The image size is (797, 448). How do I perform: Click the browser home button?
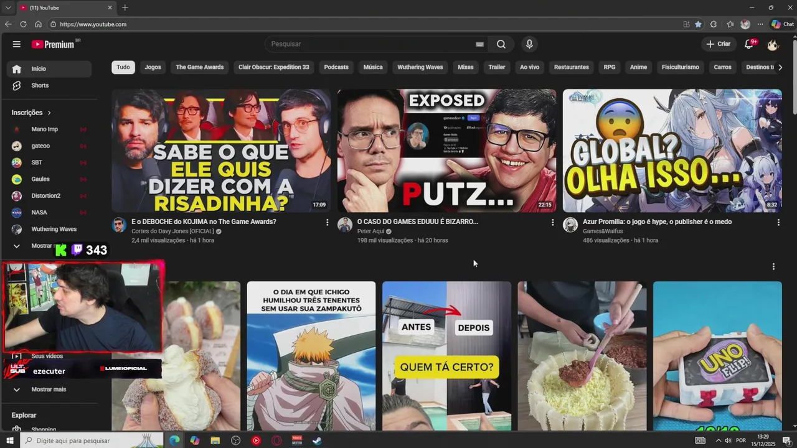(x=38, y=24)
